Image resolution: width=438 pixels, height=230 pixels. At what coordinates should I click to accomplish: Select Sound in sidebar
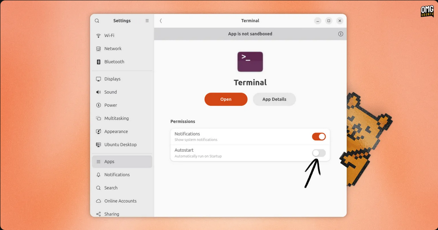[x=122, y=92]
